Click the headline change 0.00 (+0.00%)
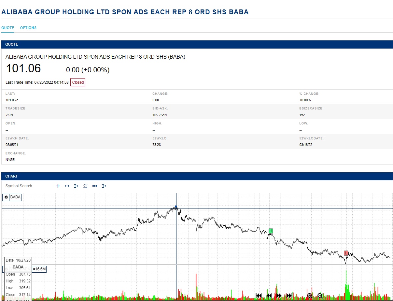 [x=88, y=70]
